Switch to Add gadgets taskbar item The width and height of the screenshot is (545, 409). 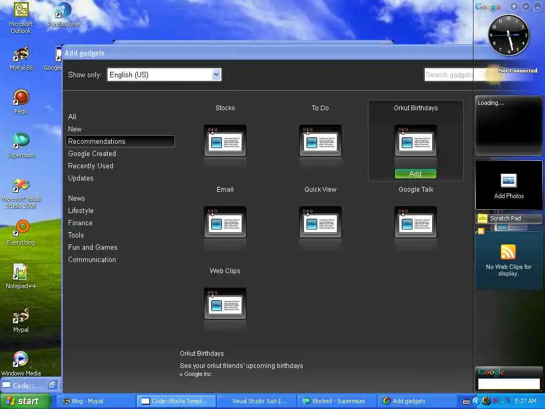[x=417, y=401]
